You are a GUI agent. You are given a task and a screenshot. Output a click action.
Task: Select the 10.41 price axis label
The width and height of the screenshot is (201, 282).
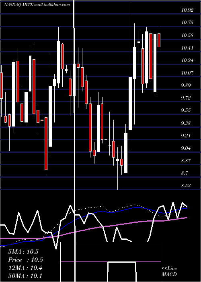pyautogui.click(x=187, y=48)
